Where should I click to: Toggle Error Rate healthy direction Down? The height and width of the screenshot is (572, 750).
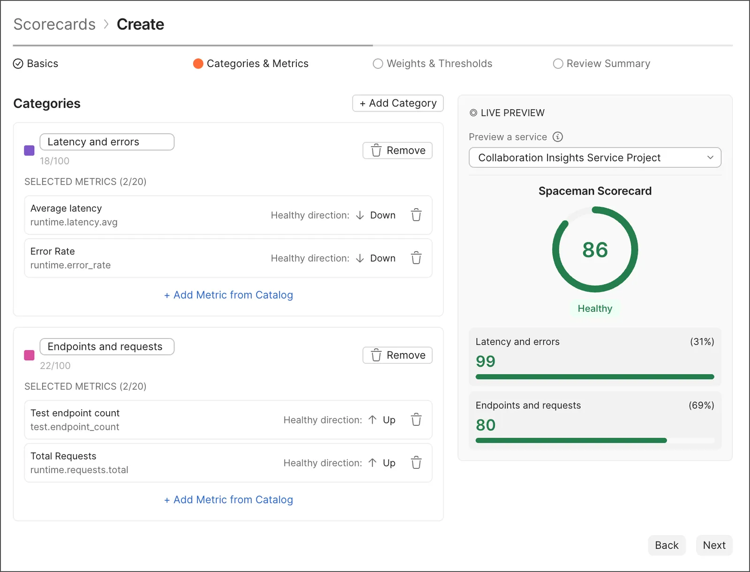[x=376, y=258]
